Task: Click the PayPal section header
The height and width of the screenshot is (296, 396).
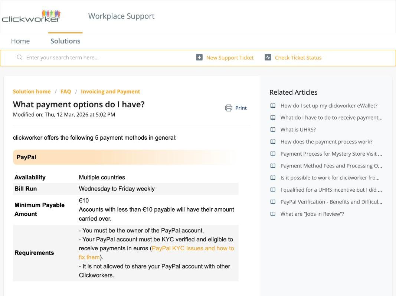Action: click(125, 157)
